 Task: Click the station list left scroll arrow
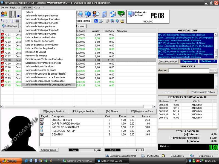(2, 106)
